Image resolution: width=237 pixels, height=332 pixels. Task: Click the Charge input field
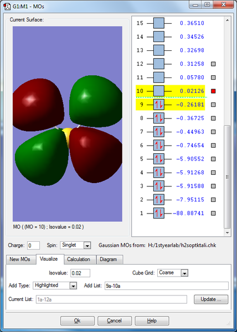[x=33, y=245]
